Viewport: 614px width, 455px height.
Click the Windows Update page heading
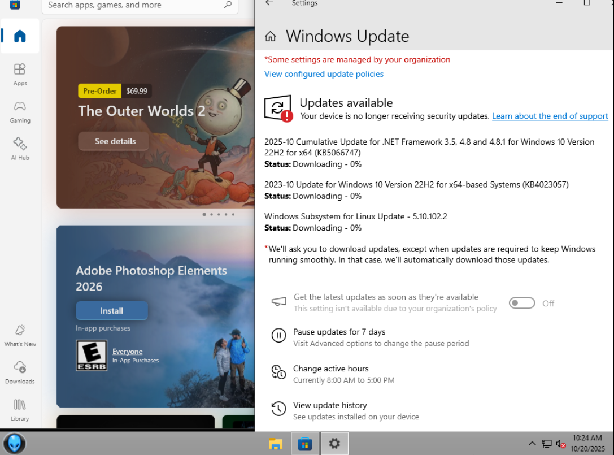347,36
